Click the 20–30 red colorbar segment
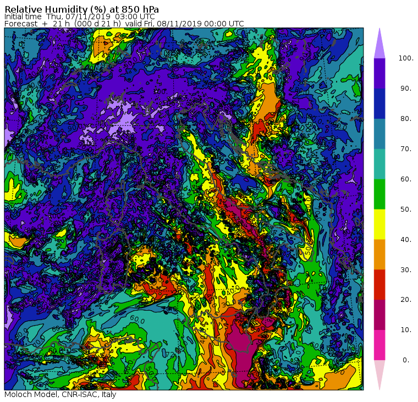 coord(380,285)
